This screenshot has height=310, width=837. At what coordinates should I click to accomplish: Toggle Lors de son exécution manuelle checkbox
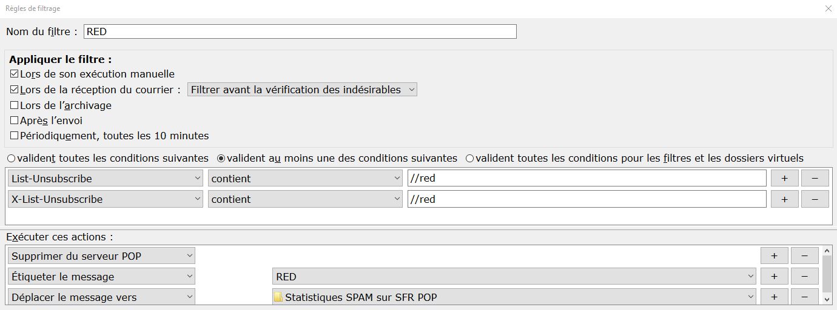[15, 74]
